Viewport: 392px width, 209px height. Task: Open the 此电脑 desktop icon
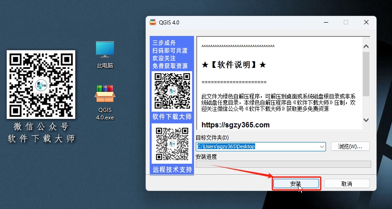pos(105,55)
